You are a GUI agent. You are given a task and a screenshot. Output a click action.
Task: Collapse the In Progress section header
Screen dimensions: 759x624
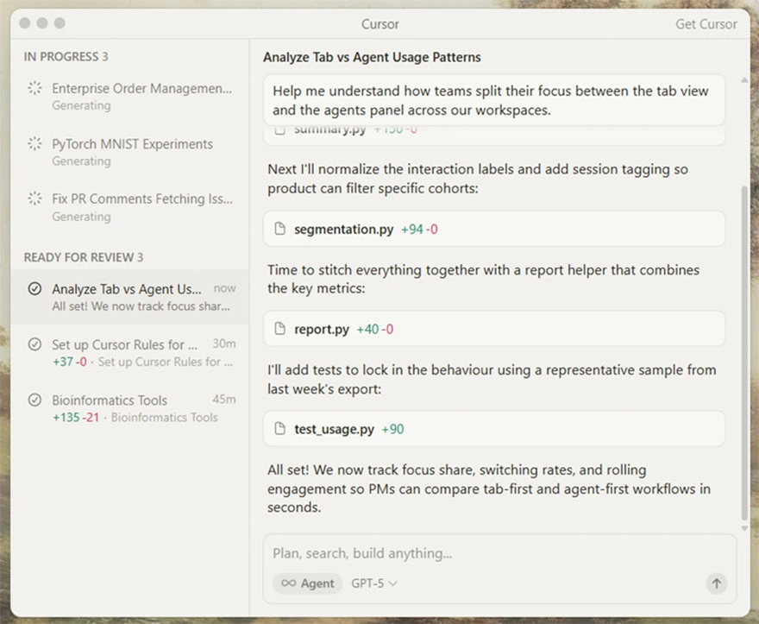(x=66, y=57)
